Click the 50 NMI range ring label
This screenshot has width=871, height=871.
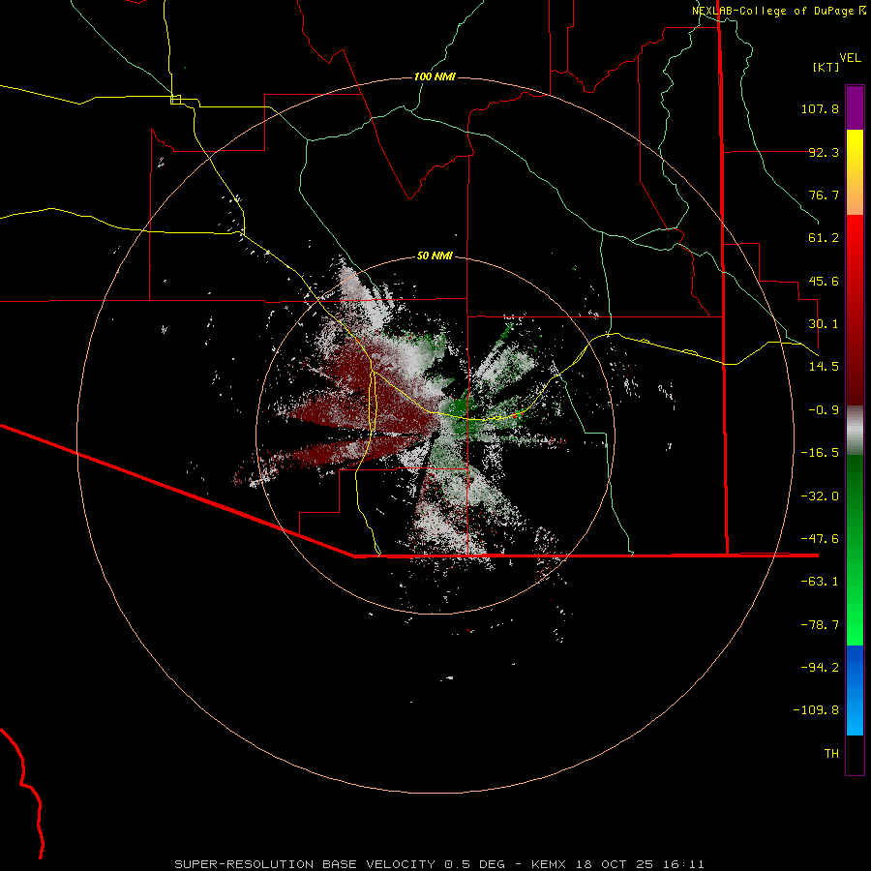pos(435,256)
